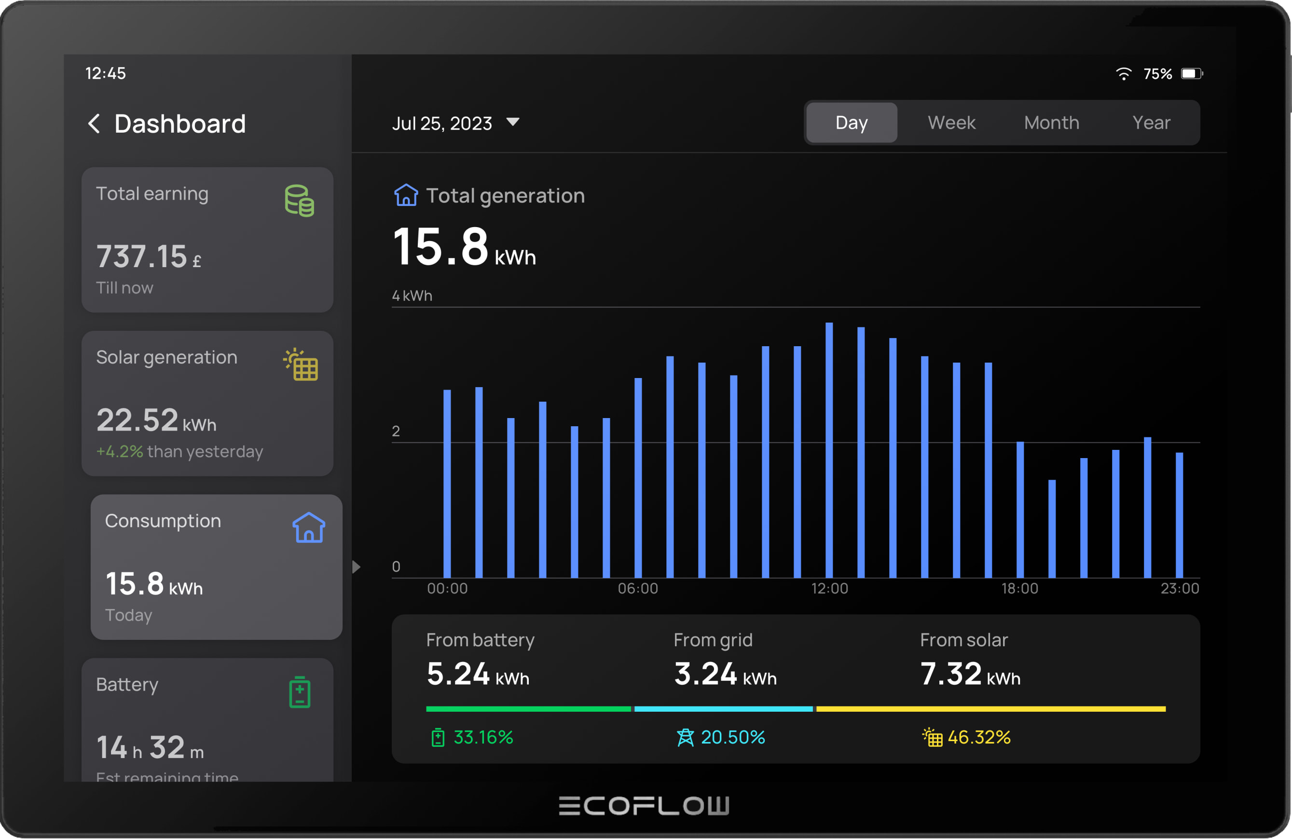The image size is (1292, 839).
Task: Select the Consumption card
Action: click(216, 567)
